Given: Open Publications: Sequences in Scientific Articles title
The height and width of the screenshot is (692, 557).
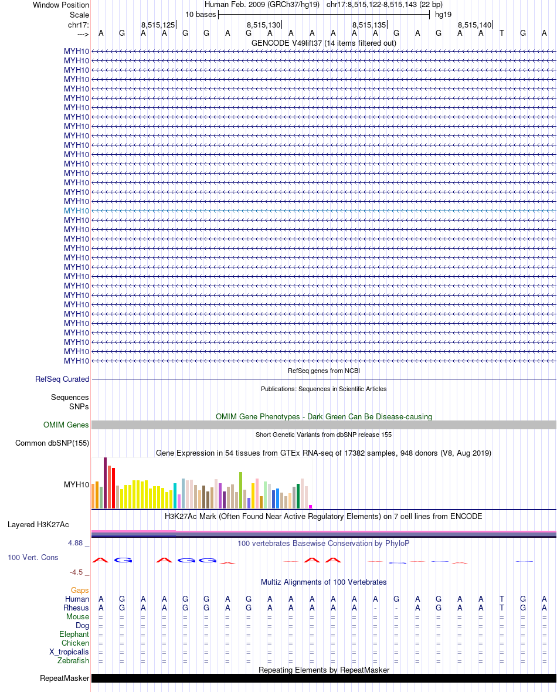Looking at the screenshot, I should click(x=324, y=389).
